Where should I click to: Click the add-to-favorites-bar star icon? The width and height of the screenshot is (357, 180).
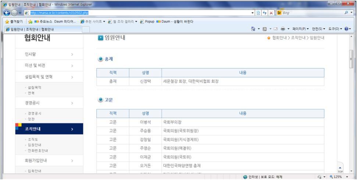click(30, 22)
